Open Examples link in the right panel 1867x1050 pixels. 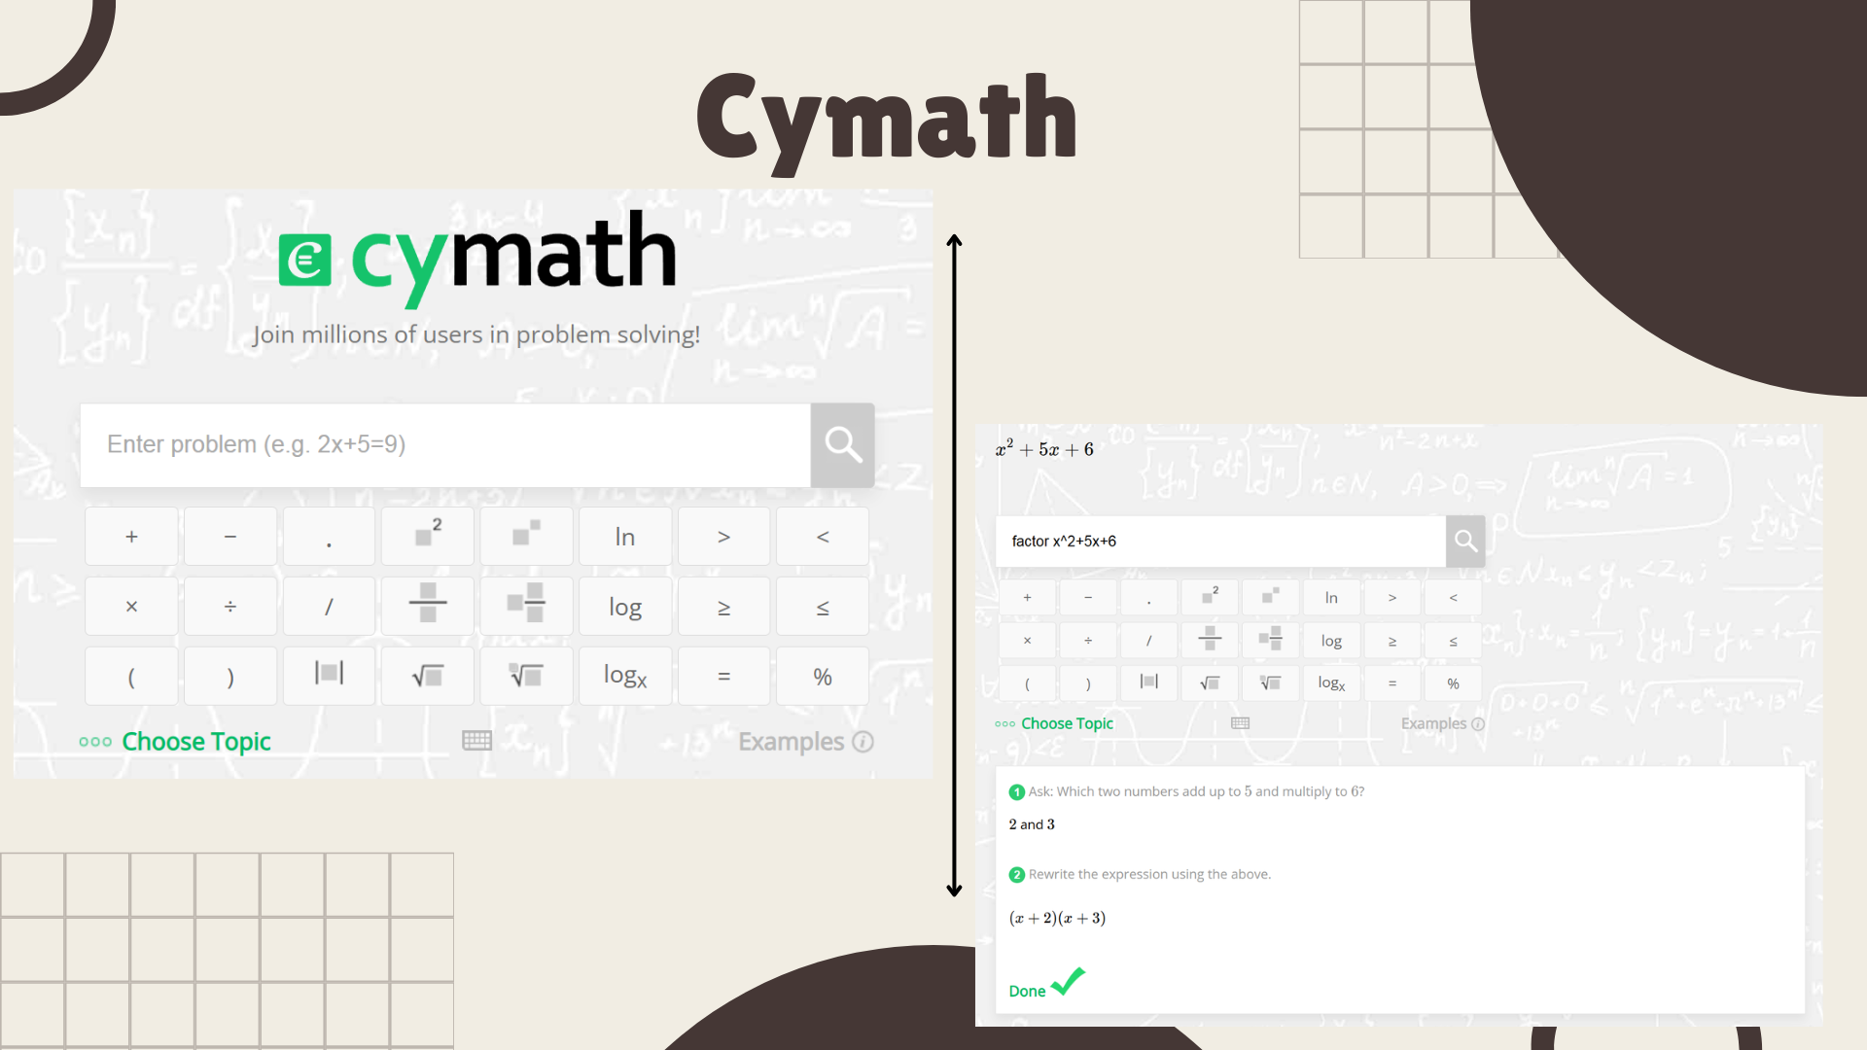tap(1442, 723)
